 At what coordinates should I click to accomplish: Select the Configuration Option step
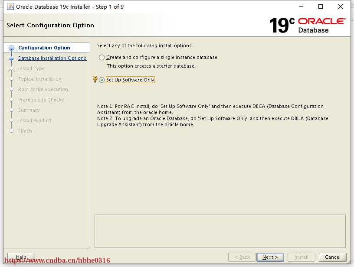pyautogui.click(x=44, y=48)
